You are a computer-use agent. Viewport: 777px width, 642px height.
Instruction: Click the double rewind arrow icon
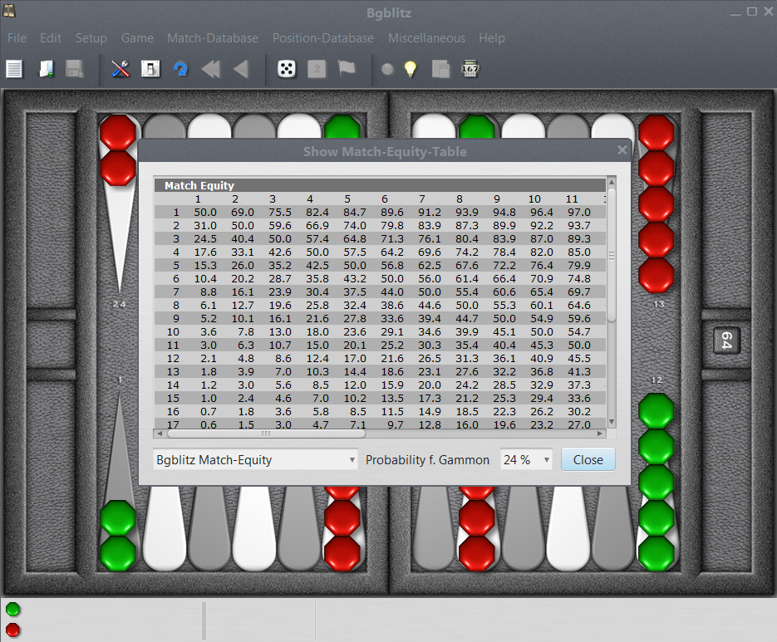[x=210, y=69]
